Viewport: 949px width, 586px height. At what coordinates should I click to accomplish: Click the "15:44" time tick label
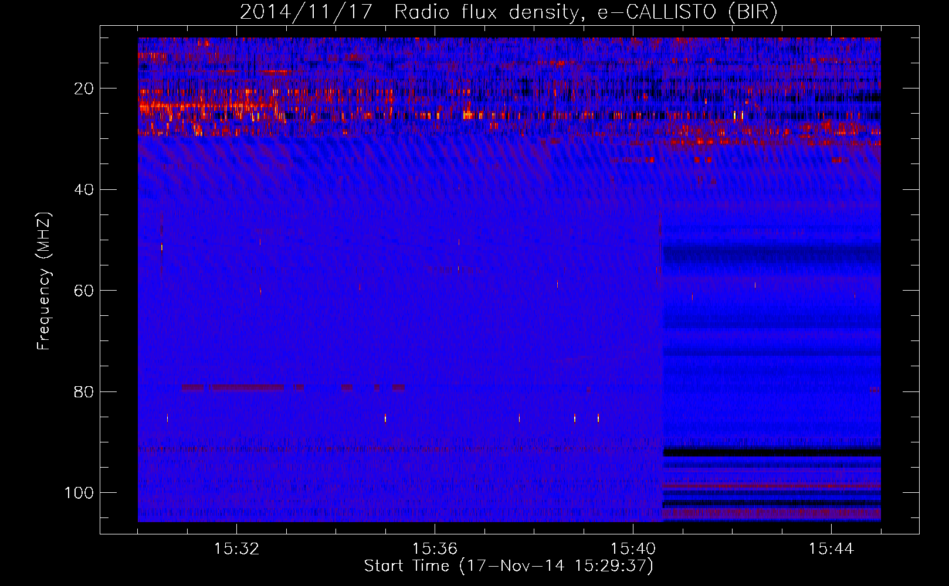pos(831,549)
